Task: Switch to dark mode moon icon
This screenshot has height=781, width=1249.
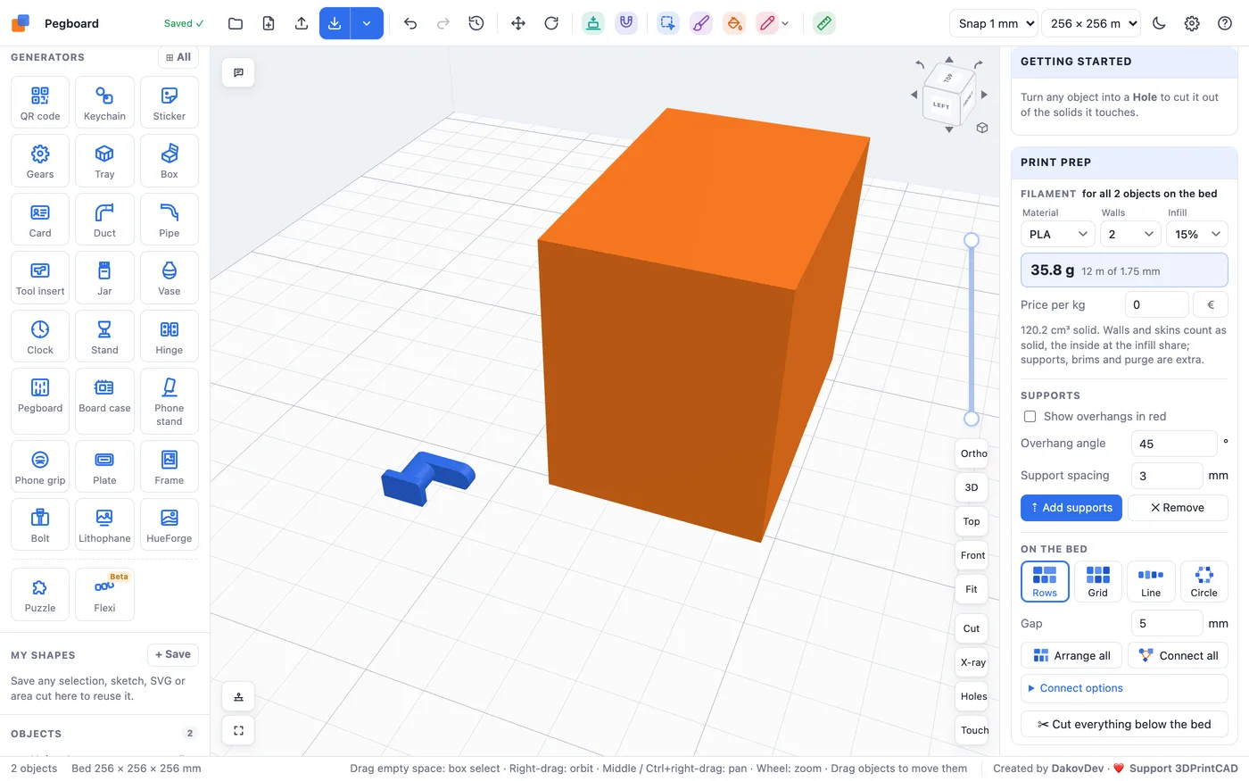Action: click(x=1159, y=23)
